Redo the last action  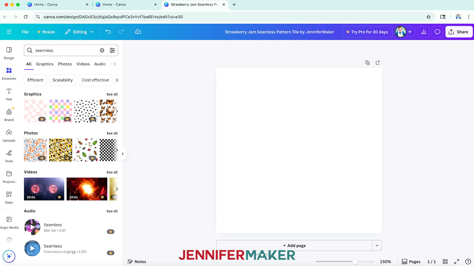[121, 32]
